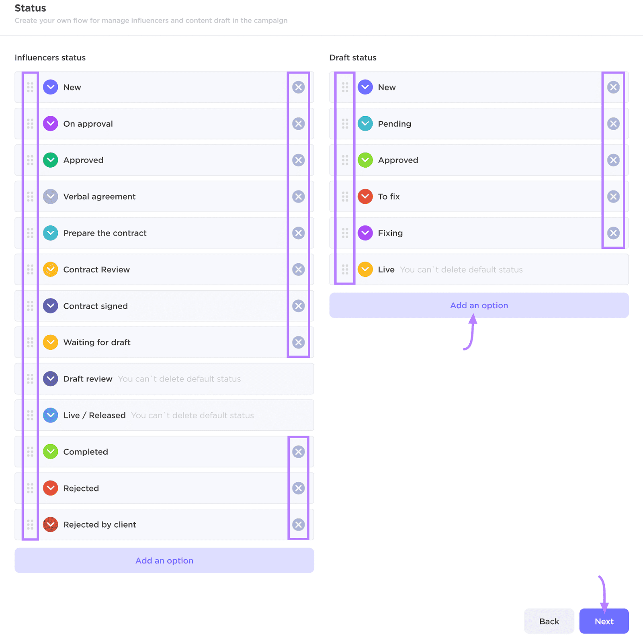The height and width of the screenshot is (637, 643).
Task: Click the red color circle next to "Rejected"
Action: click(50, 488)
